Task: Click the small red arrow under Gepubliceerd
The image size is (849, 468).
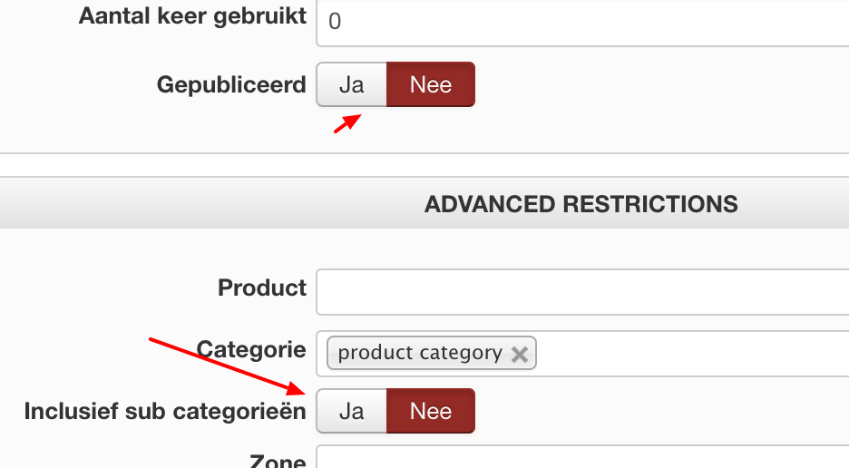Action: tap(346, 123)
